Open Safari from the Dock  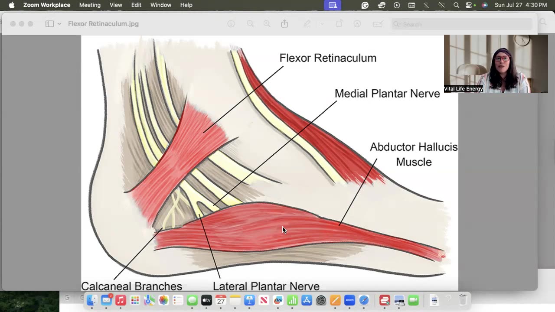pyautogui.click(x=364, y=300)
